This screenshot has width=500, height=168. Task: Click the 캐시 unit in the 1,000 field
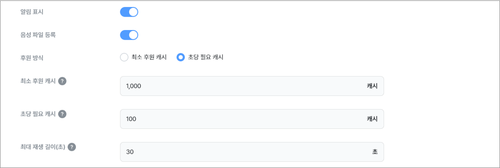372,86
